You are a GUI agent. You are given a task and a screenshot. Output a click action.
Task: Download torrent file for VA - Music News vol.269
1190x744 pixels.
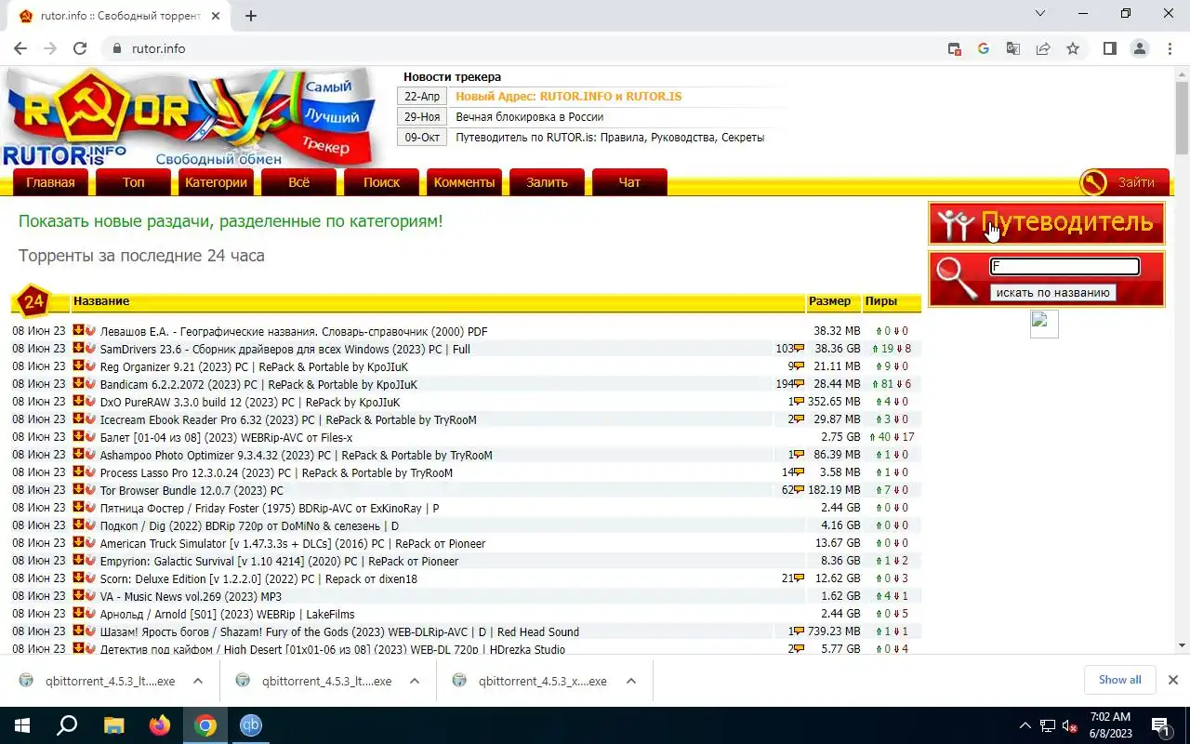pyautogui.click(x=79, y=596)
